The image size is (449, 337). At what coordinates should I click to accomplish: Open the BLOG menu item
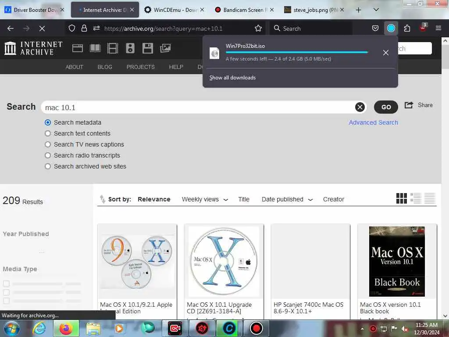click(x=105, y=67)
